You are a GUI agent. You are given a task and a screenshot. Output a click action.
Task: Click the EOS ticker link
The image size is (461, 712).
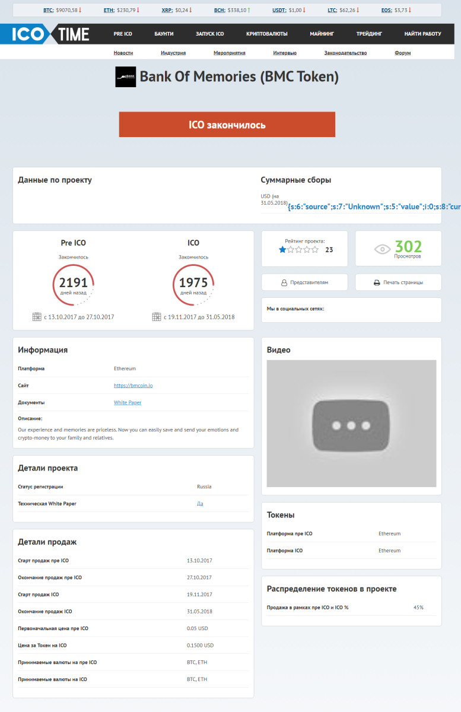pyautogui.click(x=387, y=10)
